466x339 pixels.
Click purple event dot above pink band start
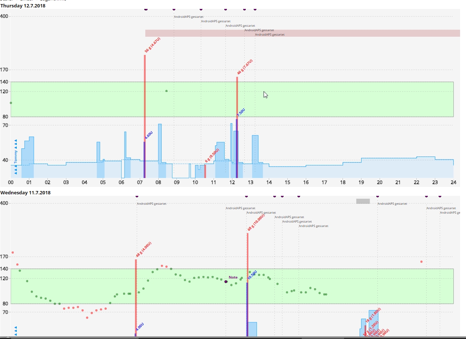[x=146, y=9]
